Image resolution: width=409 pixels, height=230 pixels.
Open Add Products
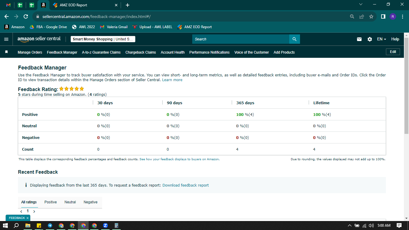(284, 52)
